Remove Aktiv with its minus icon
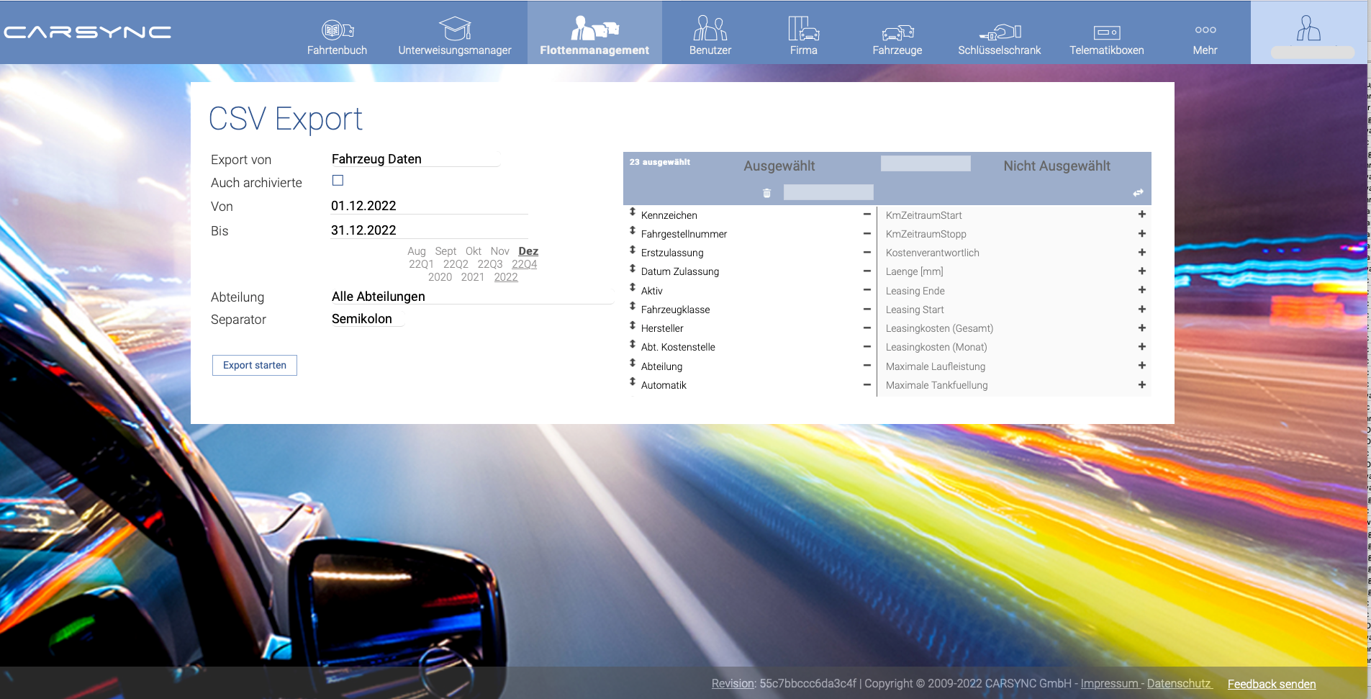 click(867, 289)
